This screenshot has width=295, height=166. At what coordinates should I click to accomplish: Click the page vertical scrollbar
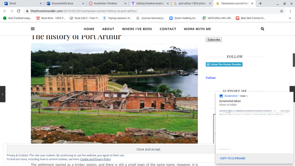point(294,60)
